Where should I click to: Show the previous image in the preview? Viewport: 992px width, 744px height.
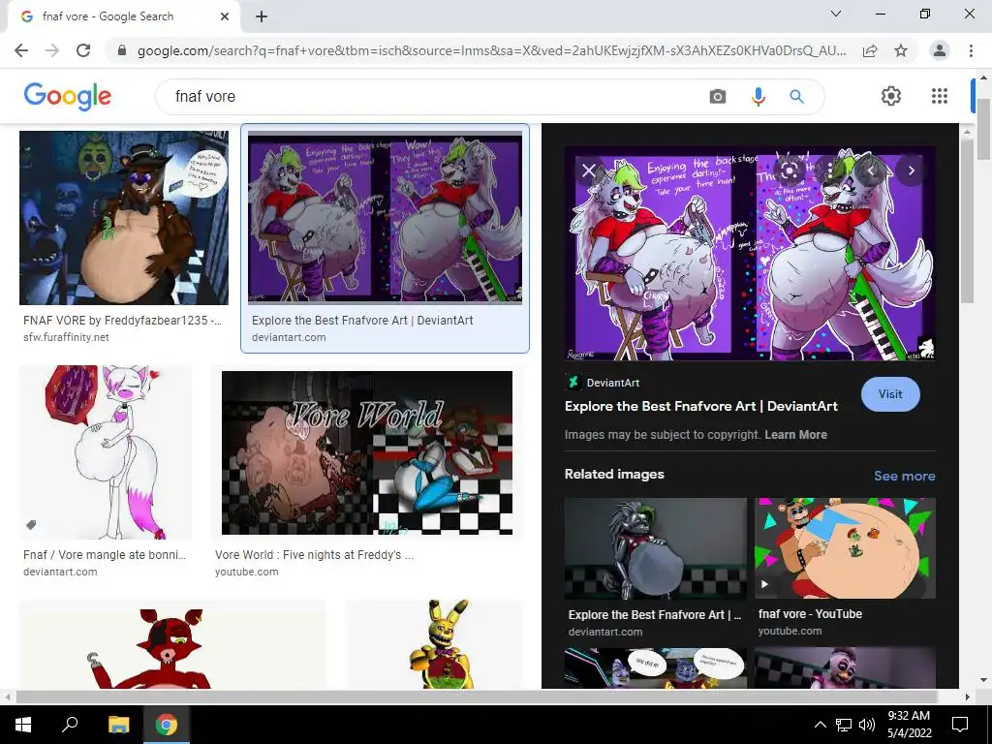click(871, 170)
